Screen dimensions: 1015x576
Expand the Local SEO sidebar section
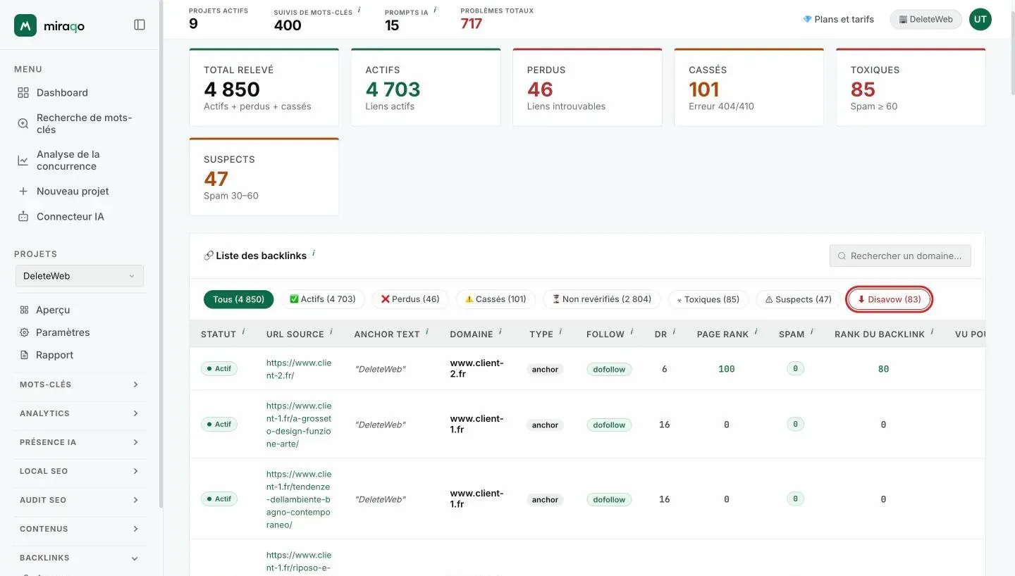[x=80, y=471]
